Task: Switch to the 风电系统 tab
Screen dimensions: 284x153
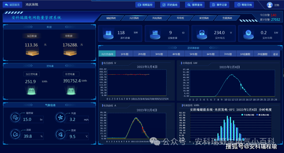Action: tap(157, 18)
